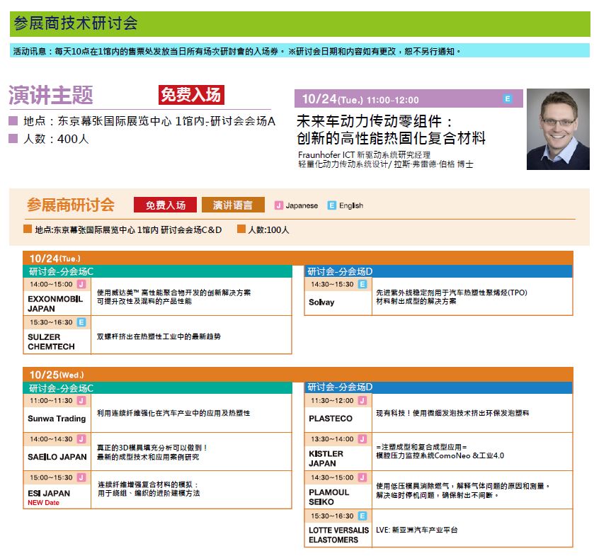Click the J icon beside 11:30~12:00 PLASTECO
This screenshot has width=594, height=556.
[x=362, y=401]
